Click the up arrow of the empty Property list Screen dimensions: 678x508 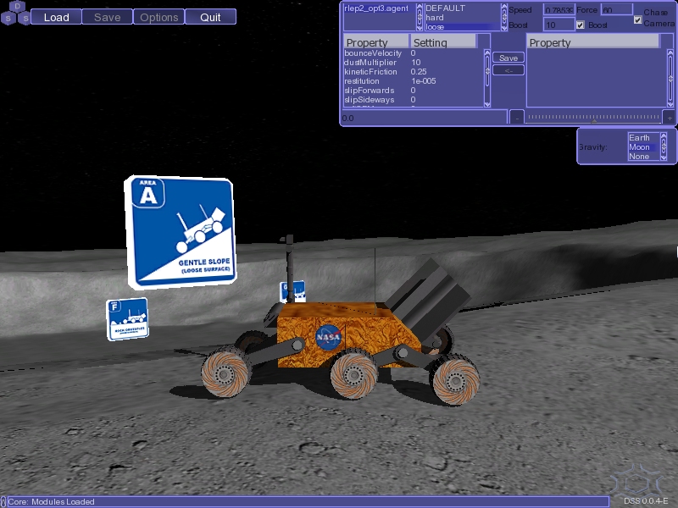pyautogui.click(x=670, y=53)
